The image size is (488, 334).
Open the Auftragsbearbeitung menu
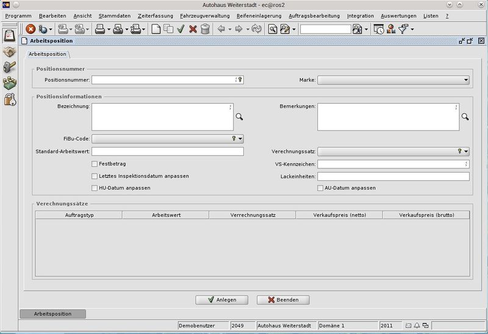[x=314, y=16]
